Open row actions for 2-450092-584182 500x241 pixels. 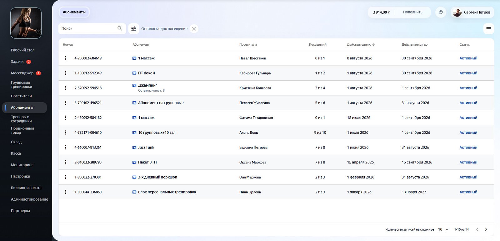[x=66, y=118]
